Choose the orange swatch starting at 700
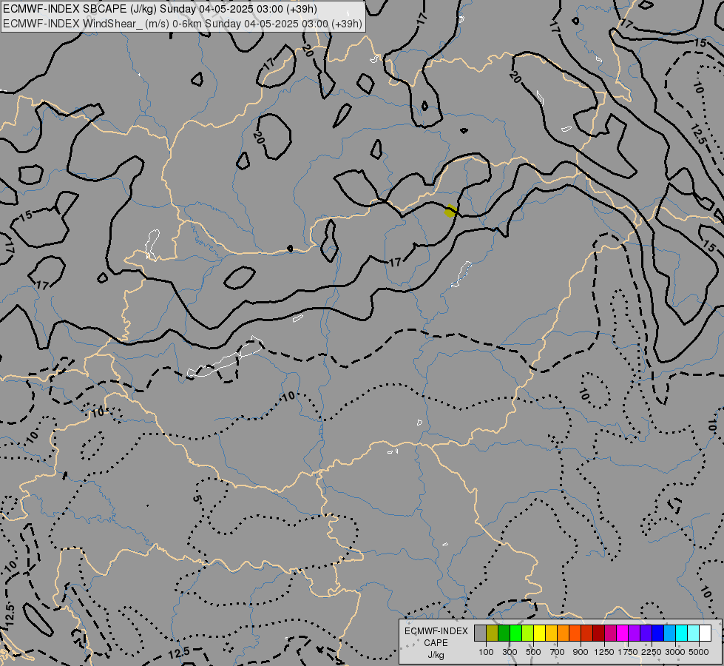Viewport: 724px width, 666px height. (x=563, y=633)
